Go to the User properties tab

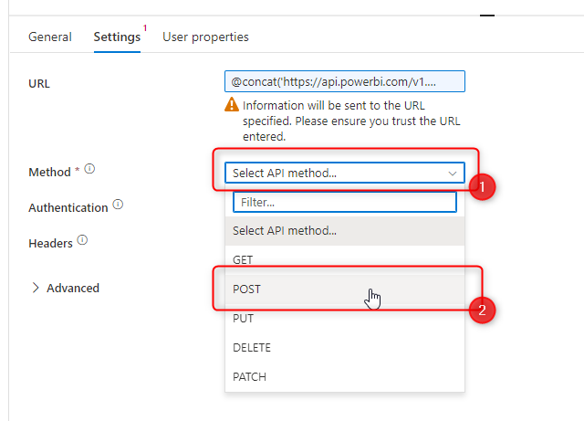point(205,37)
